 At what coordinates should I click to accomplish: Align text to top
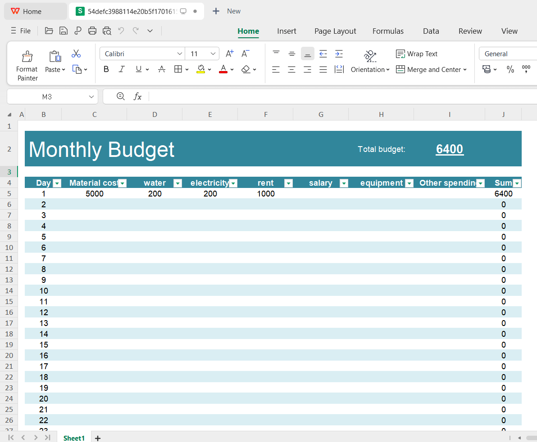click(276, 54)
